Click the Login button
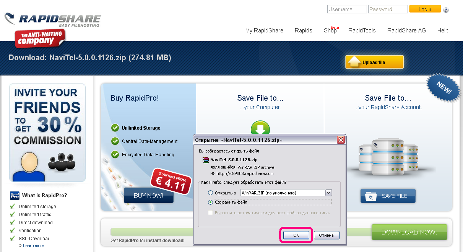The width and height of the screenshot is (463, 252). coord(425,9)
